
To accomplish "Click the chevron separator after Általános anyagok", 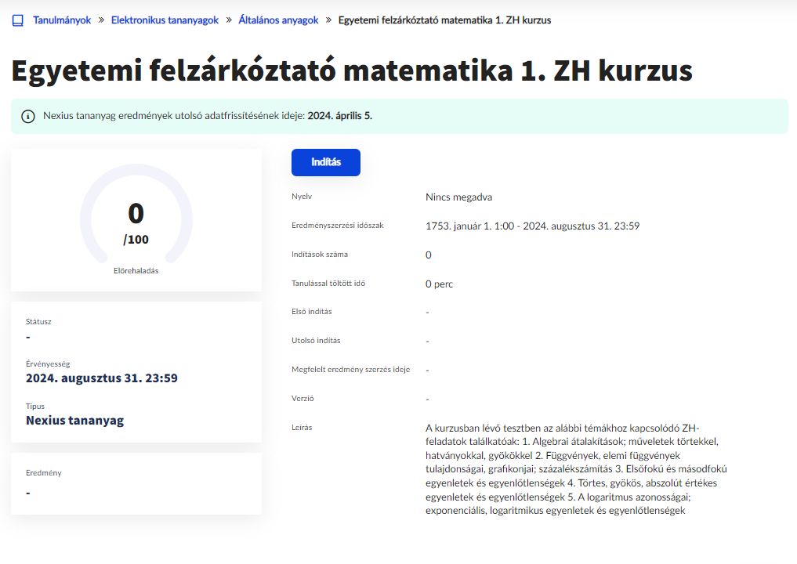I will click(x=328, y=20).
